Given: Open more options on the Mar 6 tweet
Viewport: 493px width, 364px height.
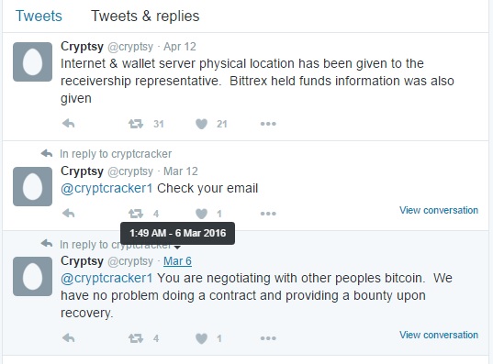Looking at the screenshot, I should 268,338.
